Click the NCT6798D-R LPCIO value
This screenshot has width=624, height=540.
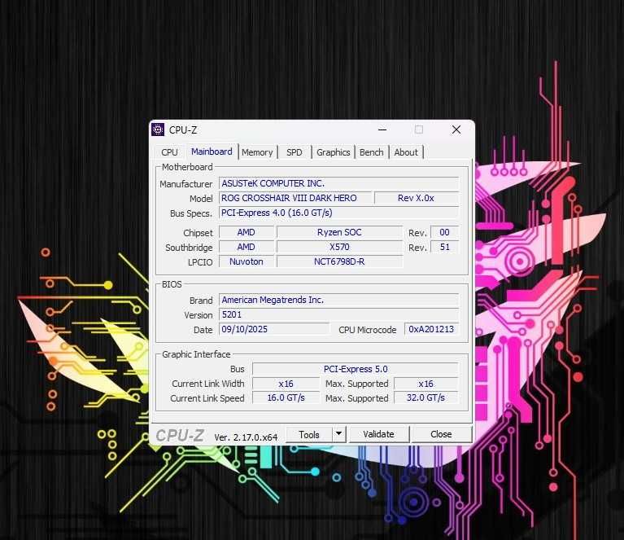(339, 261)
